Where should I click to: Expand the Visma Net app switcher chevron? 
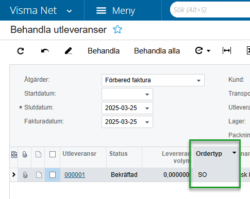pyautogui.click(x=69, y=11)
